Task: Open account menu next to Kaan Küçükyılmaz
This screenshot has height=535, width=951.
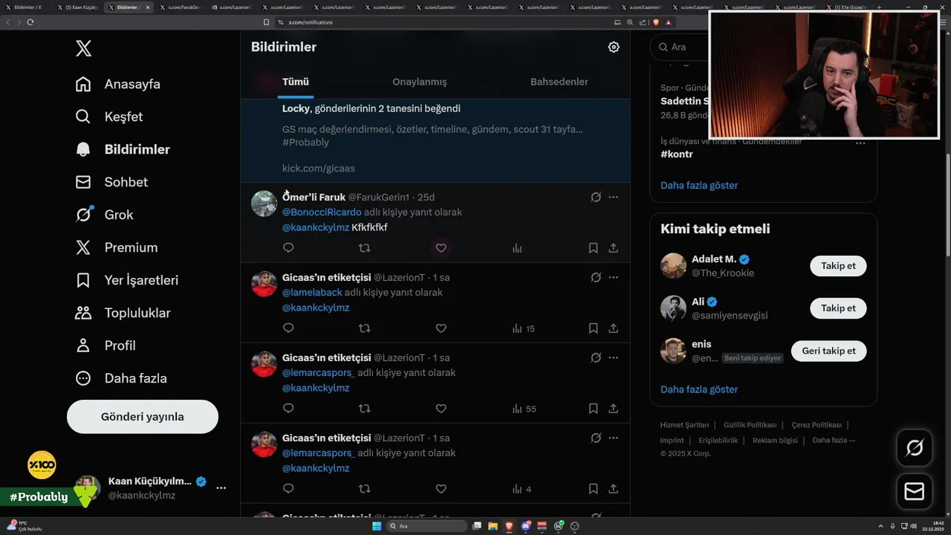Action: pyautogui.click(x=221, y=488)
